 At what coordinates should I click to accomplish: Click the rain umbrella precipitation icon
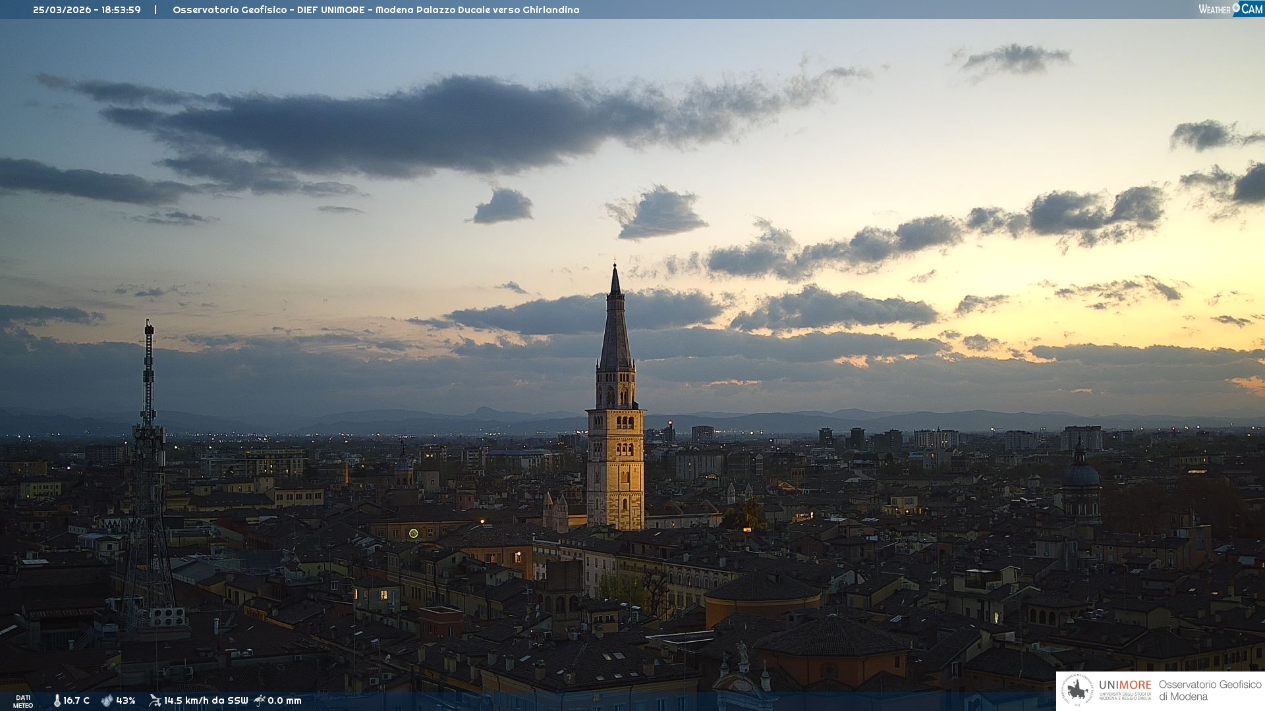tap(260, 700)
